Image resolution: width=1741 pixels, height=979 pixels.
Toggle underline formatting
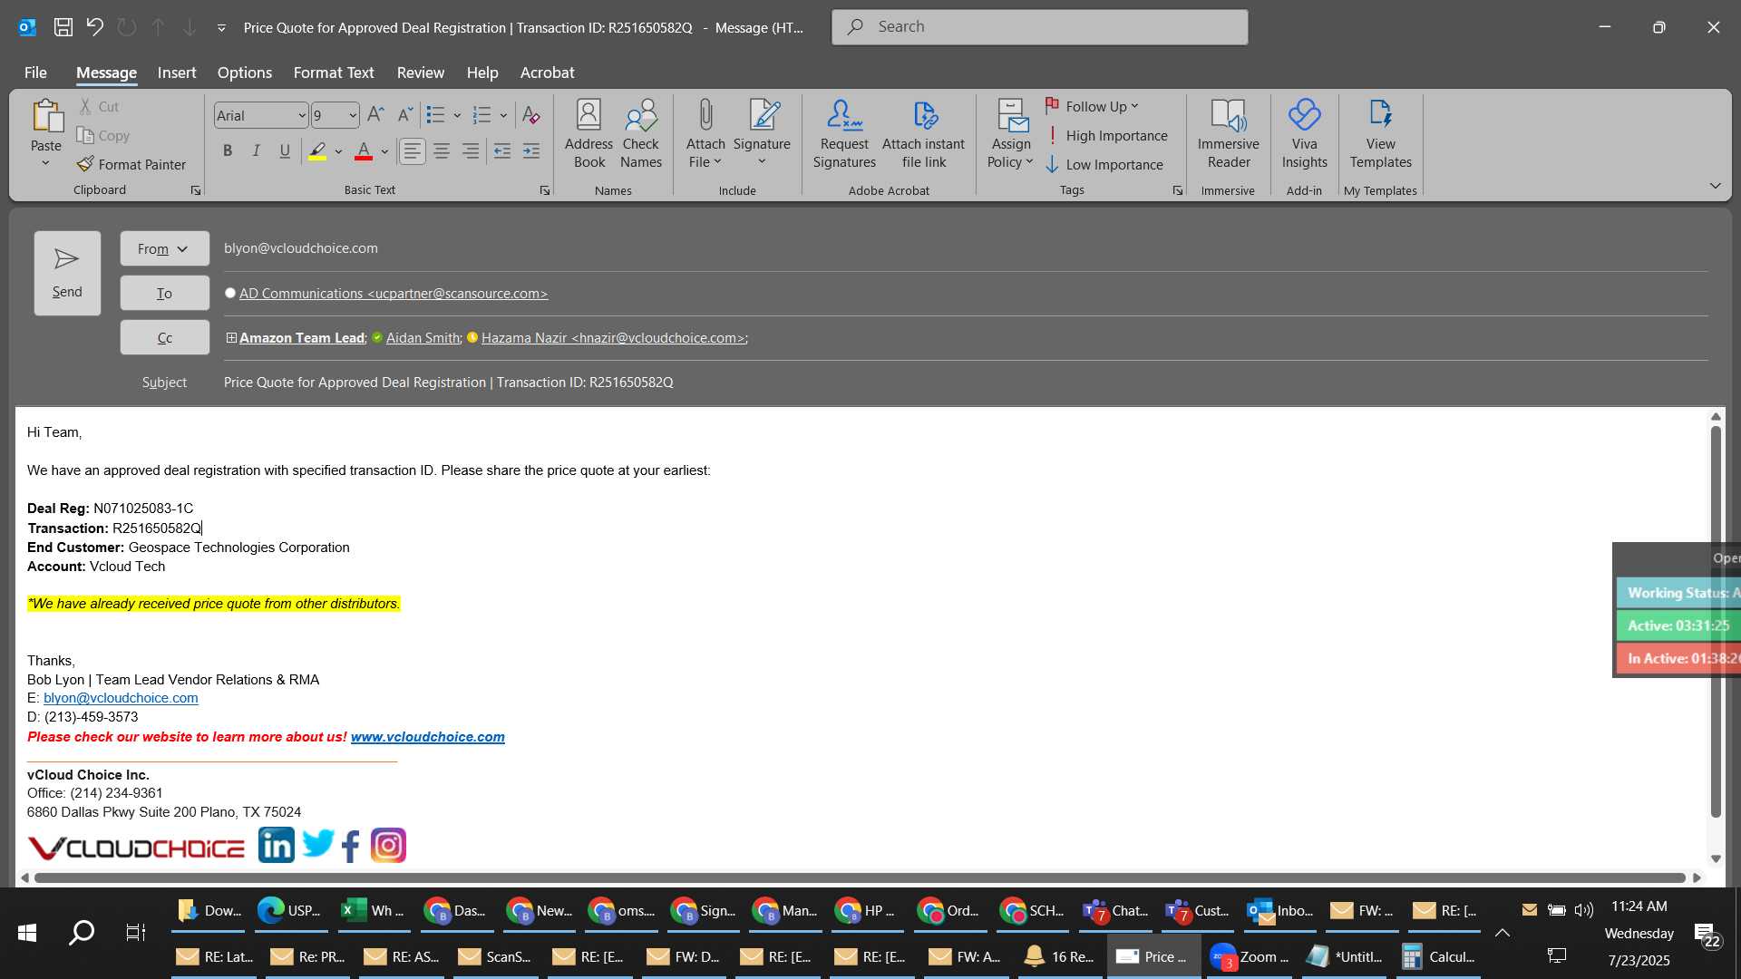click(285, 151)
